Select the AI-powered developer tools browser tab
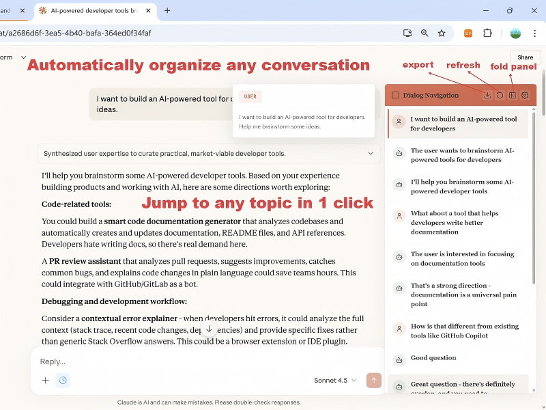 (x=96, y=11)
